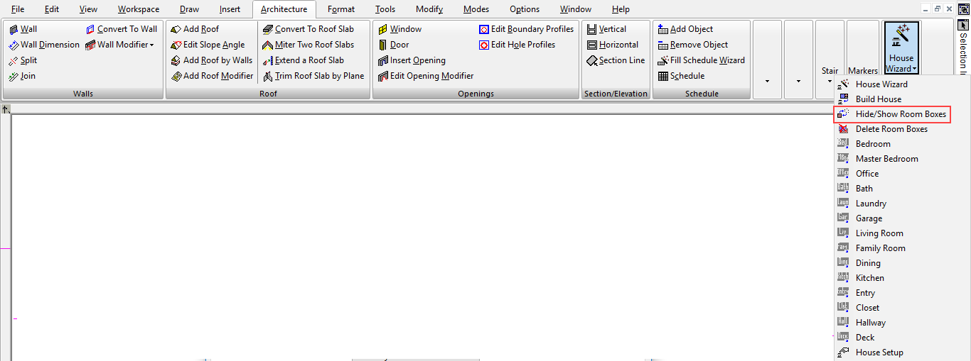Viewport: 971px width, 361px height.
Task: Switch to the Format tab
Action: pos(341,9)
